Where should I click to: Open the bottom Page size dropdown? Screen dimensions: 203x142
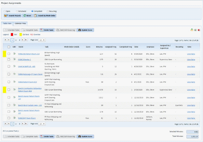click(x=42, y=124)
